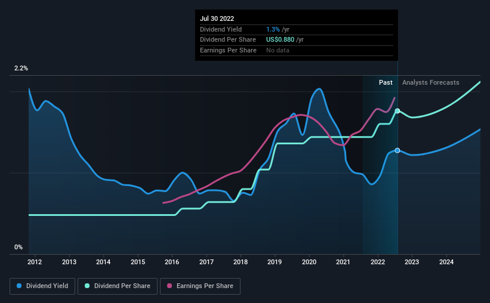Click the teal Dividend Per Share data point marker
This screenshot has width=490, height=303.
(397, 111)
